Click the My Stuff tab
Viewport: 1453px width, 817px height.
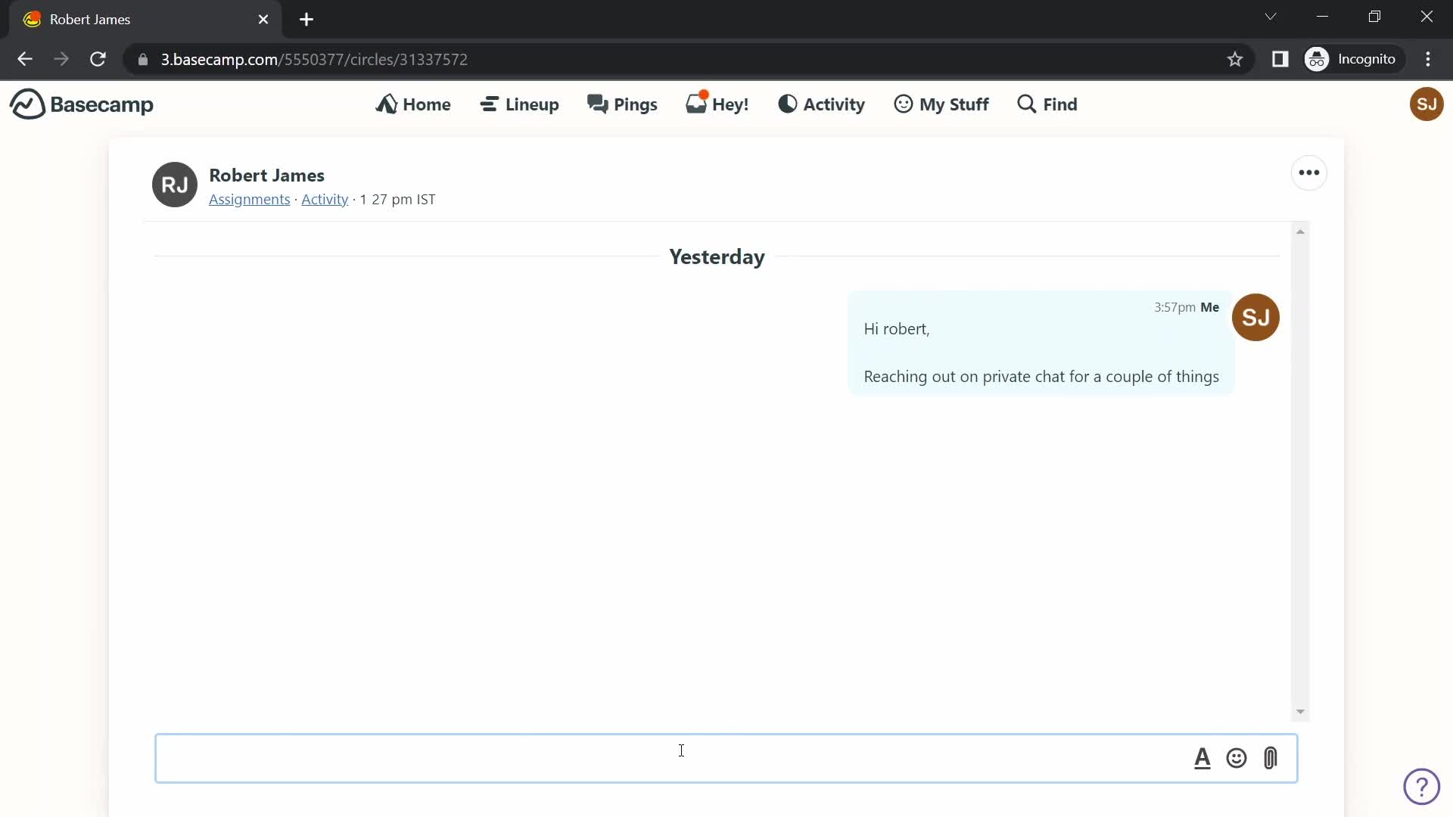coord(941,104)
